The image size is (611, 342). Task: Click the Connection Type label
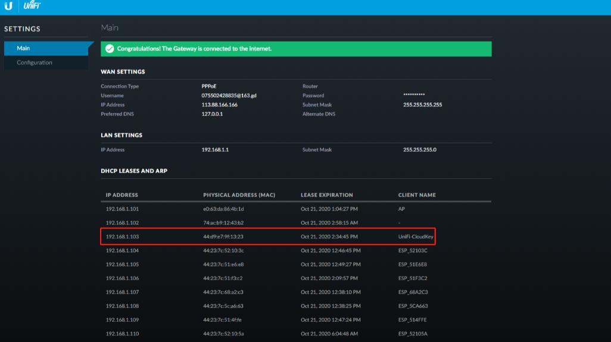coord(120,86)
